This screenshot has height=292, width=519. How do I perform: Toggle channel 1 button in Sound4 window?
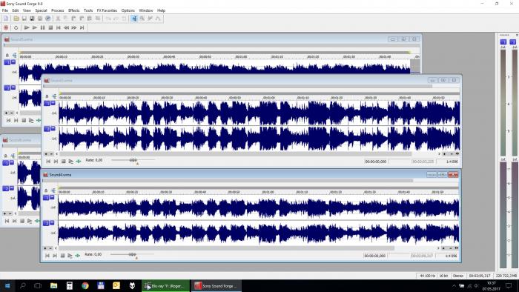click(x=46, y=197)
